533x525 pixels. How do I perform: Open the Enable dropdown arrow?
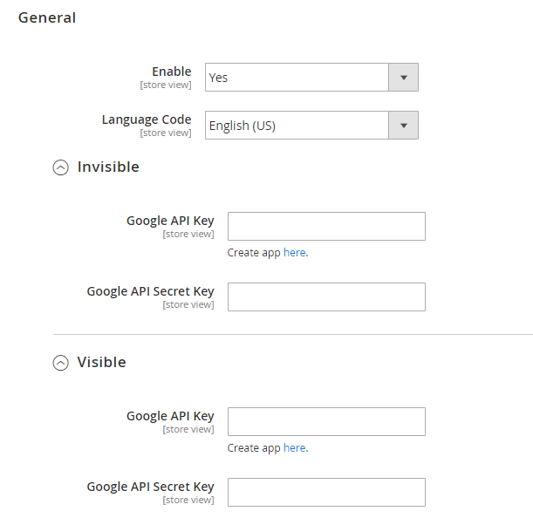coord(403,78)
